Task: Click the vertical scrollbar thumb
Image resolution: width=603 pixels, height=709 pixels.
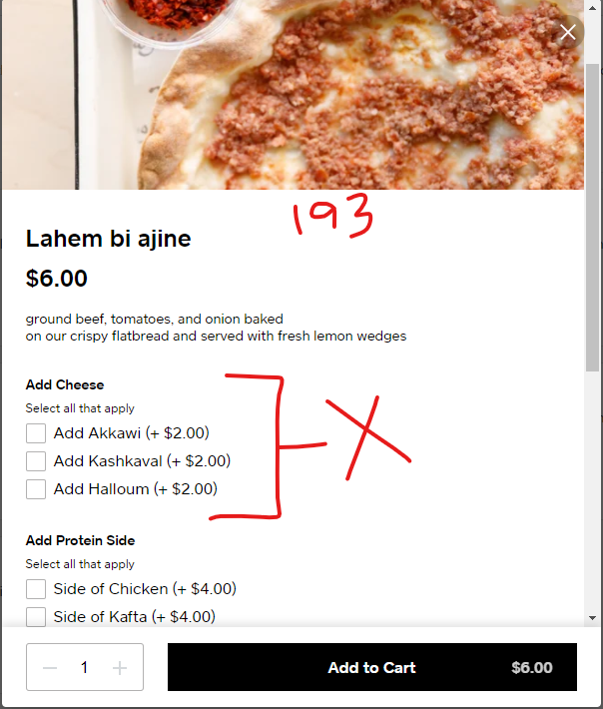Action: coord(593,218)
